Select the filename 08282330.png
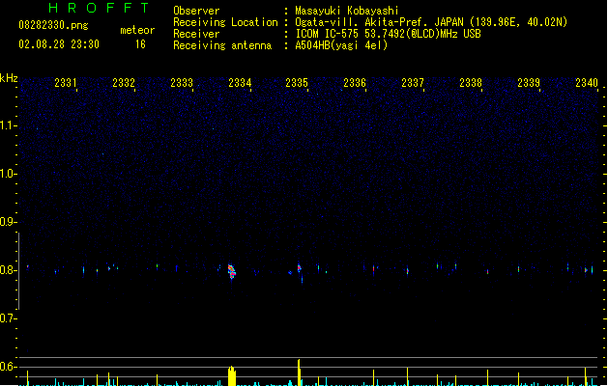608x386 pixels. pos(53,25)
